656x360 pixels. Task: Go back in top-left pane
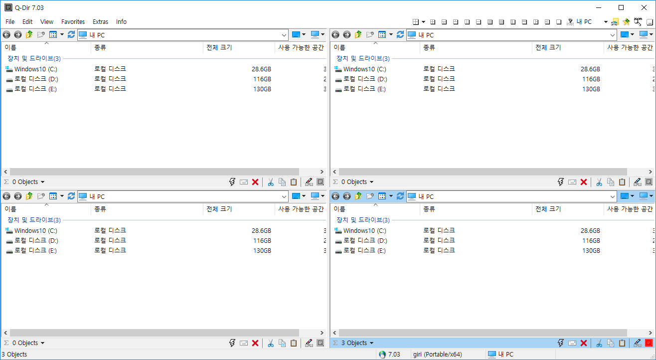point(6,35)
